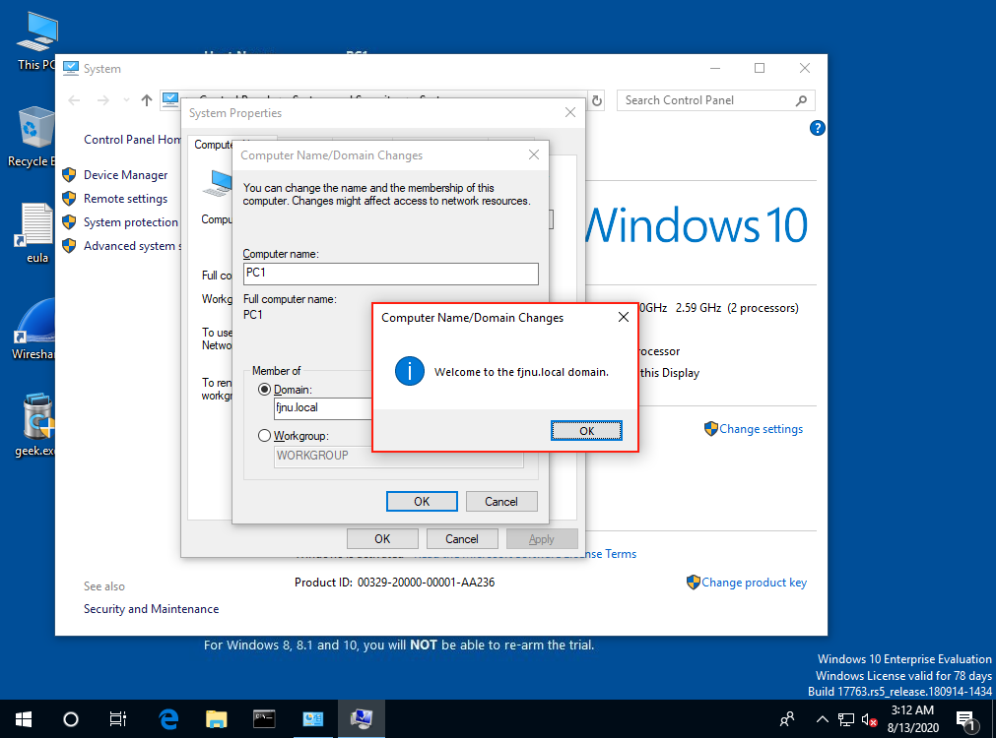Open Command Prompt from the taskbar
The width and height of the screenshot is (996, 738).
pyautogui.click(x=264, y=719)
